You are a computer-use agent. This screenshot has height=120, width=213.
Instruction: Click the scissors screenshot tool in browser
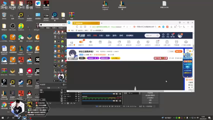click(x=175, y=27)
